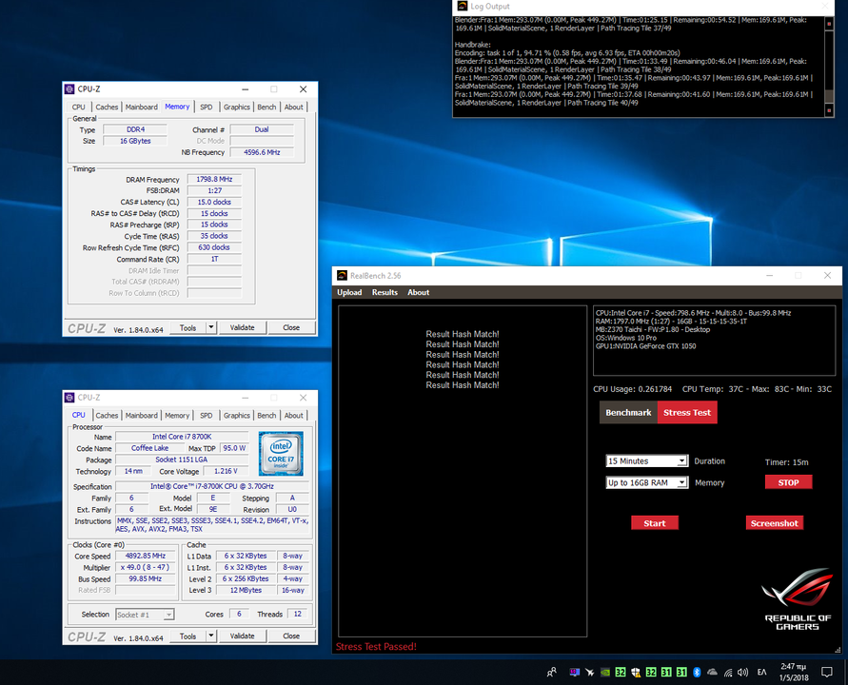
Task: Toggle the airplane mode tray icon
Action: (x=589, y=672)
